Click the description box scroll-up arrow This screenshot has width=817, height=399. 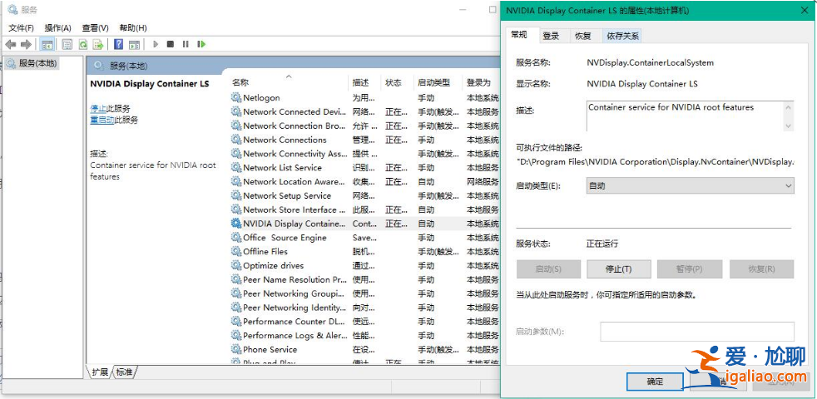click(x=789, y=108)
